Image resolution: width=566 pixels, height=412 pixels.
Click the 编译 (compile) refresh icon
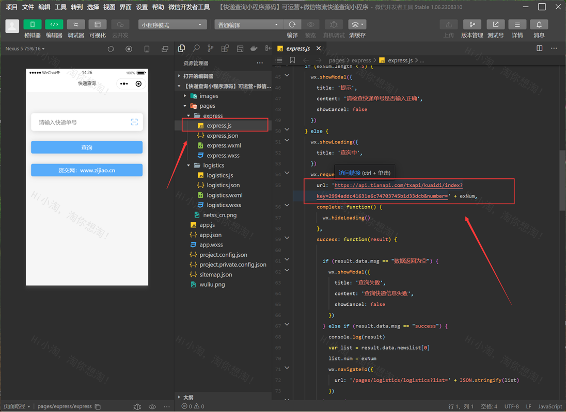tap(292, 25)
